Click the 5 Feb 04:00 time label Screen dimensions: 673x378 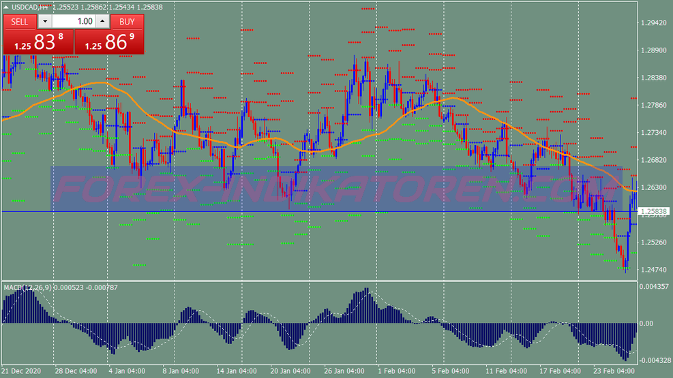click(x=450, y=371)
